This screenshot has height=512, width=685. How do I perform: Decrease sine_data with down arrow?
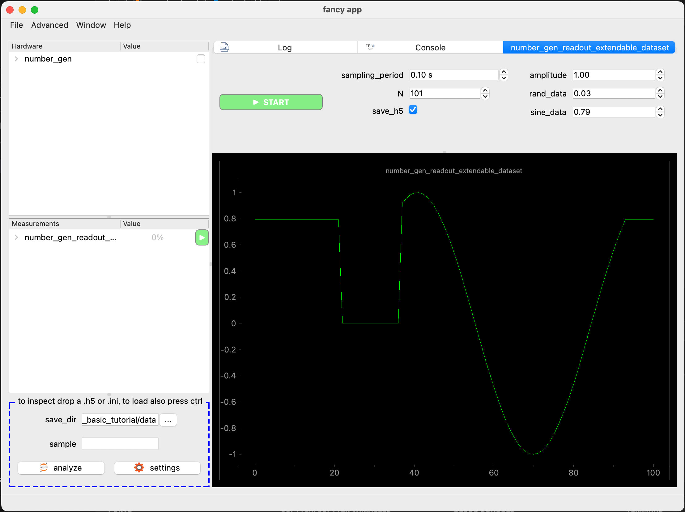coord(660,115)
